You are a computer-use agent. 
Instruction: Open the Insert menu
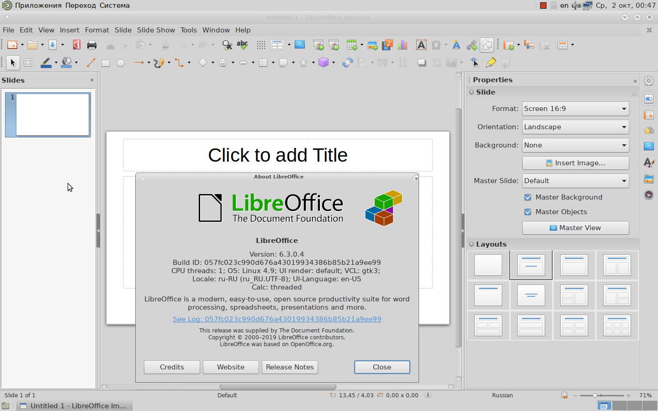point(69,30)
